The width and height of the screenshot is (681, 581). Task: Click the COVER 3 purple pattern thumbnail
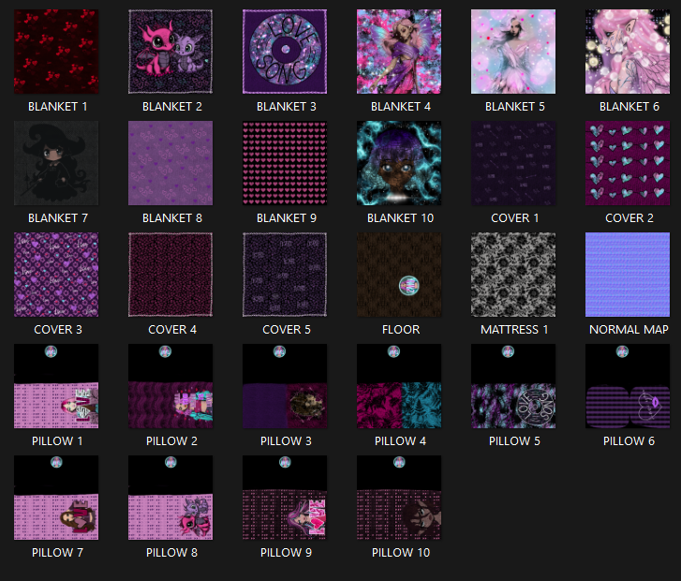(57, 275)
